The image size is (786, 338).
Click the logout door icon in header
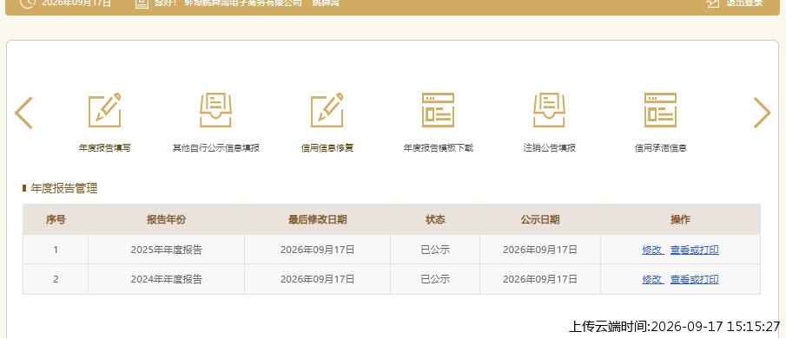tap(712, 3)
